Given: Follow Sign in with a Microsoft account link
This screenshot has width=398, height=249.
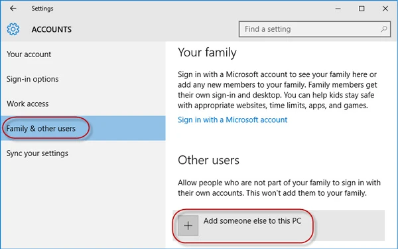Looking at the screenshot, I should pos(232,120).
